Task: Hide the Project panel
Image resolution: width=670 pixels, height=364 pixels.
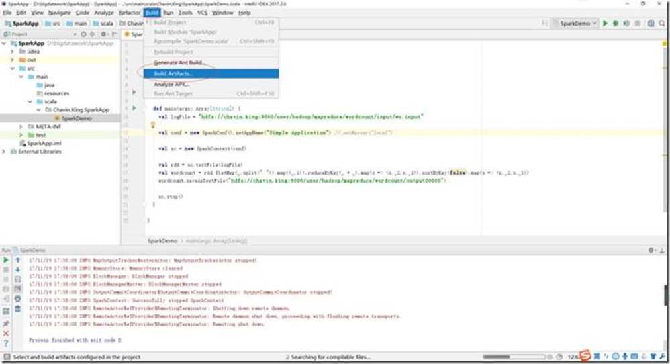Action: (x=114, y=34)
